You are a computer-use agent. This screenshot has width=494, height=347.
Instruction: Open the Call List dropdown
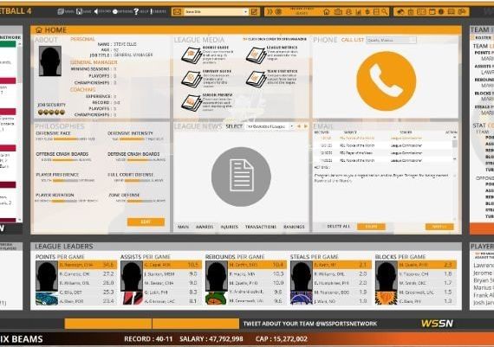pos(391,40)
